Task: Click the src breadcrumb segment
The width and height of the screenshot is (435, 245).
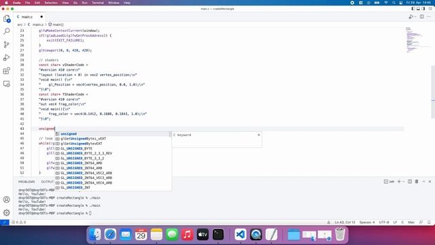Action: [x=20, y=24]
